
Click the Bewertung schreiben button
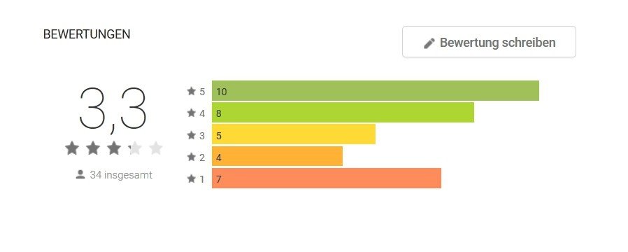coord(489,42)
